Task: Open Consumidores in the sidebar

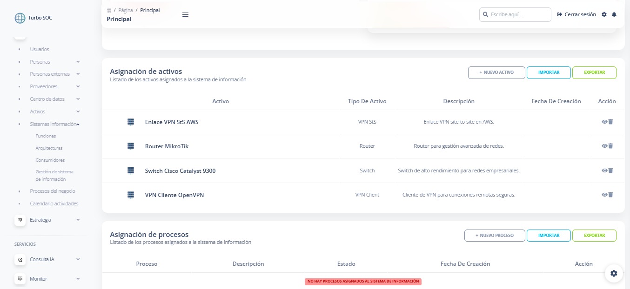Action: tap(50, 160)
